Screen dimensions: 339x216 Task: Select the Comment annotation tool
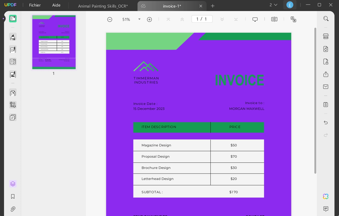coord(13,37)
